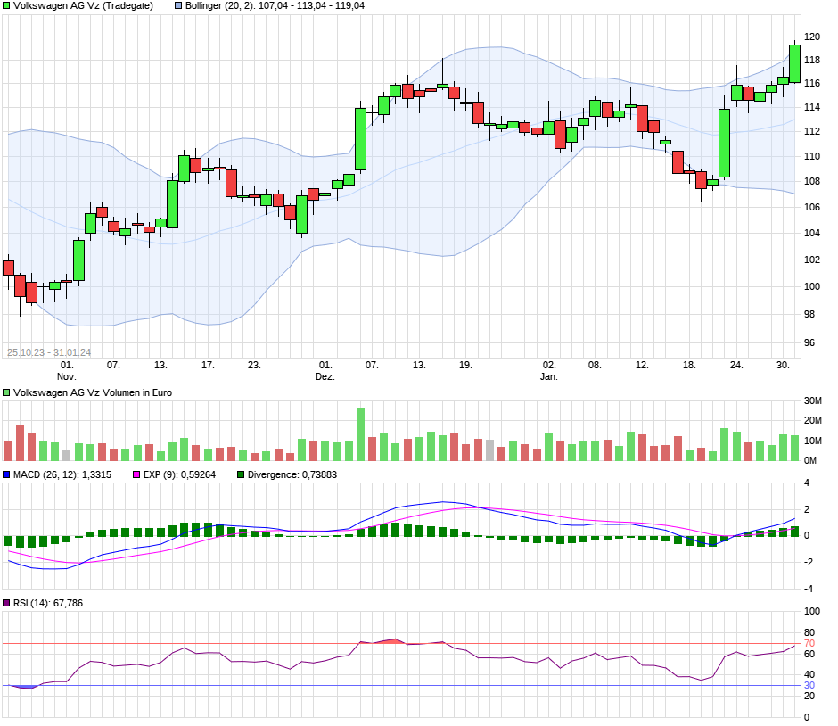Click the "25.10.23 - 31.01.24" date range text
The height and width of the screenshot is (726, 838).
49,352
